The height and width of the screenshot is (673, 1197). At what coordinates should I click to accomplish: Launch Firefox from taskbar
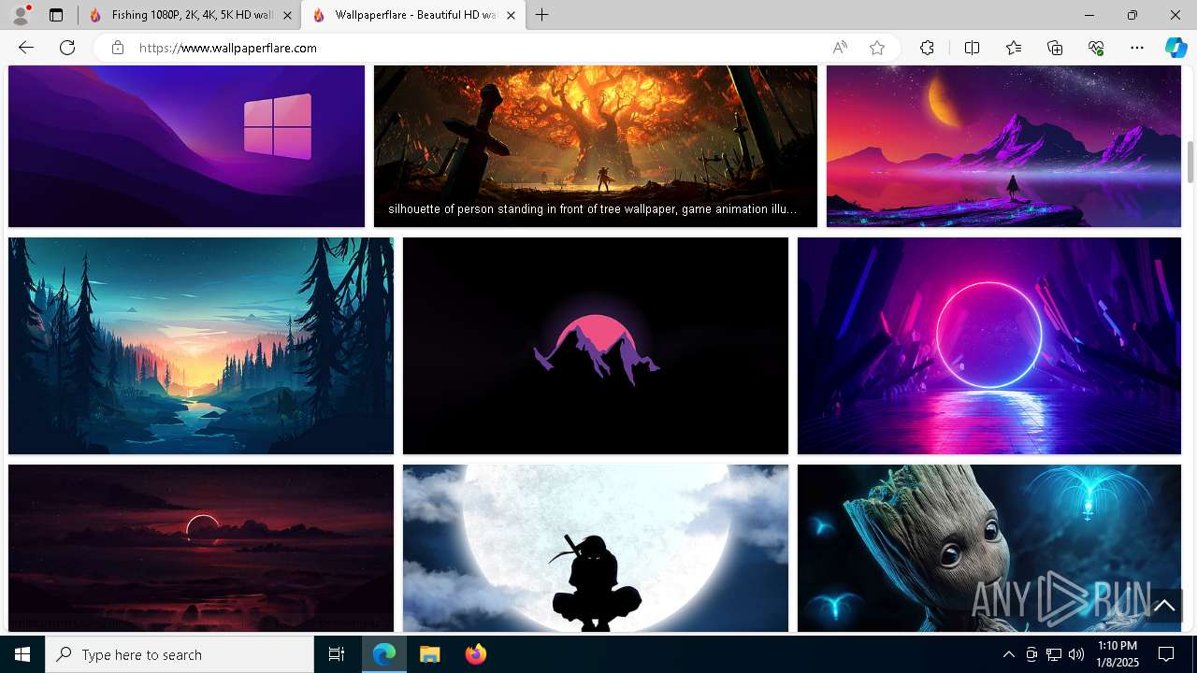[475, 654]
